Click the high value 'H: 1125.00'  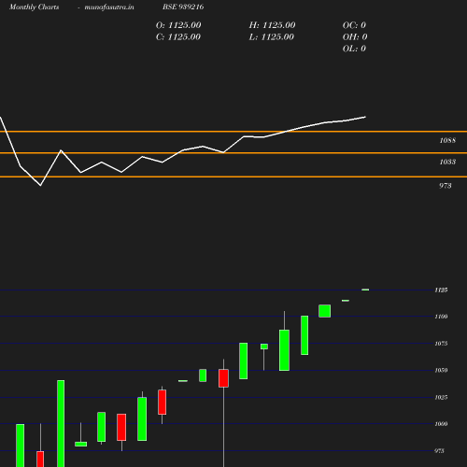coord(272,25)
